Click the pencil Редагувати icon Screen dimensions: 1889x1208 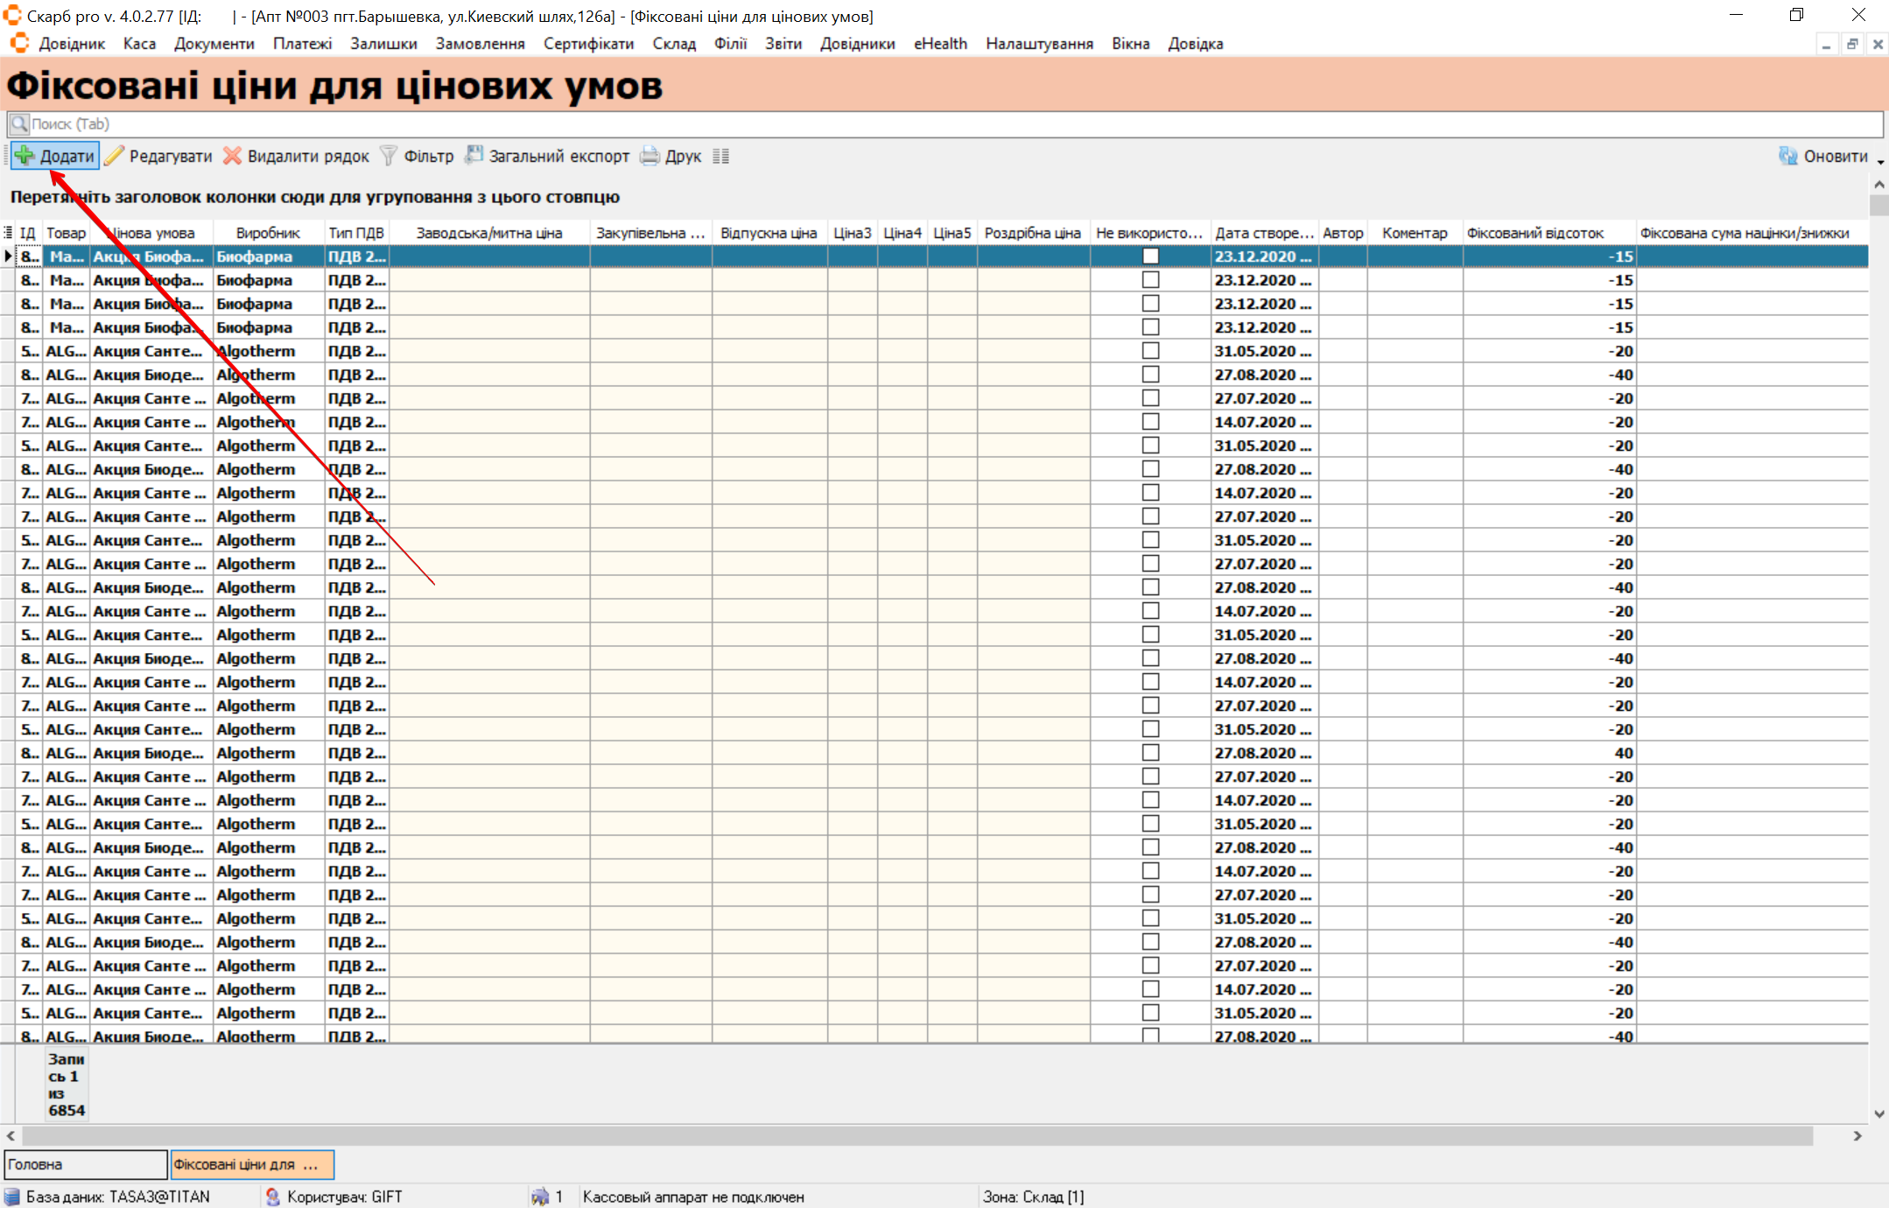115,156
